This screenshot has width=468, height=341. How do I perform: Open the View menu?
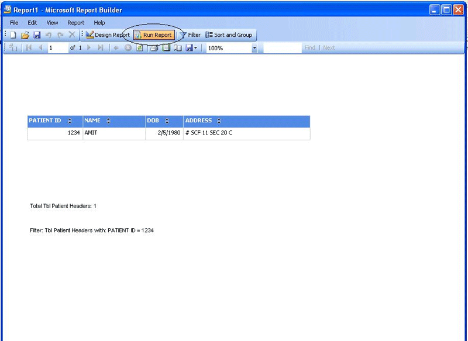52,23
